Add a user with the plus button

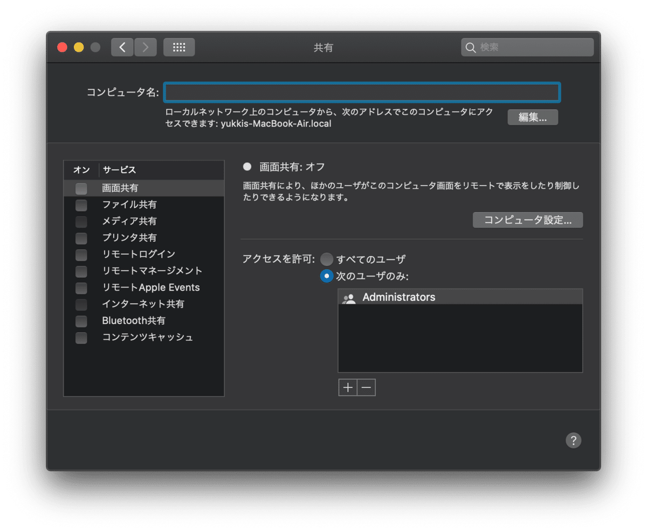tap(348, 387)
